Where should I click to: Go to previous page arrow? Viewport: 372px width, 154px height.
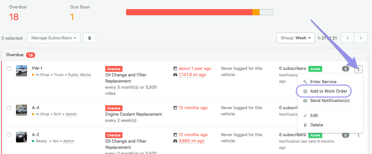point(348,38)
